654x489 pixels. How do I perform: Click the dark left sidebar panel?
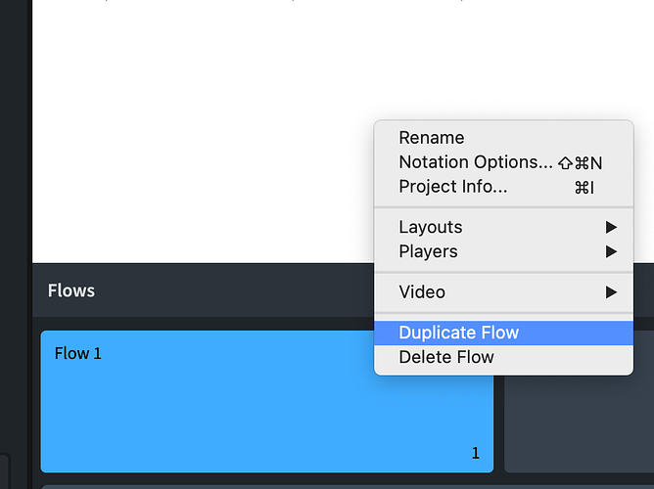[15, 196]
